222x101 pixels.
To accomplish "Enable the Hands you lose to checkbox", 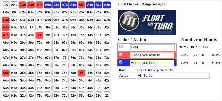I will (121, 54).
